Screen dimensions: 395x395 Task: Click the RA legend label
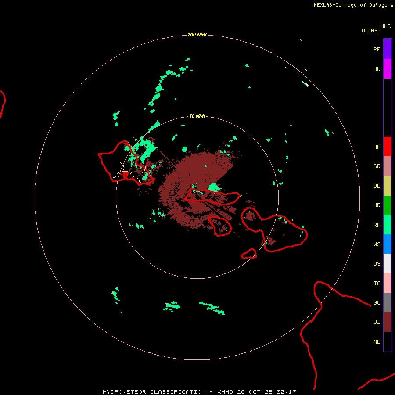377,225
